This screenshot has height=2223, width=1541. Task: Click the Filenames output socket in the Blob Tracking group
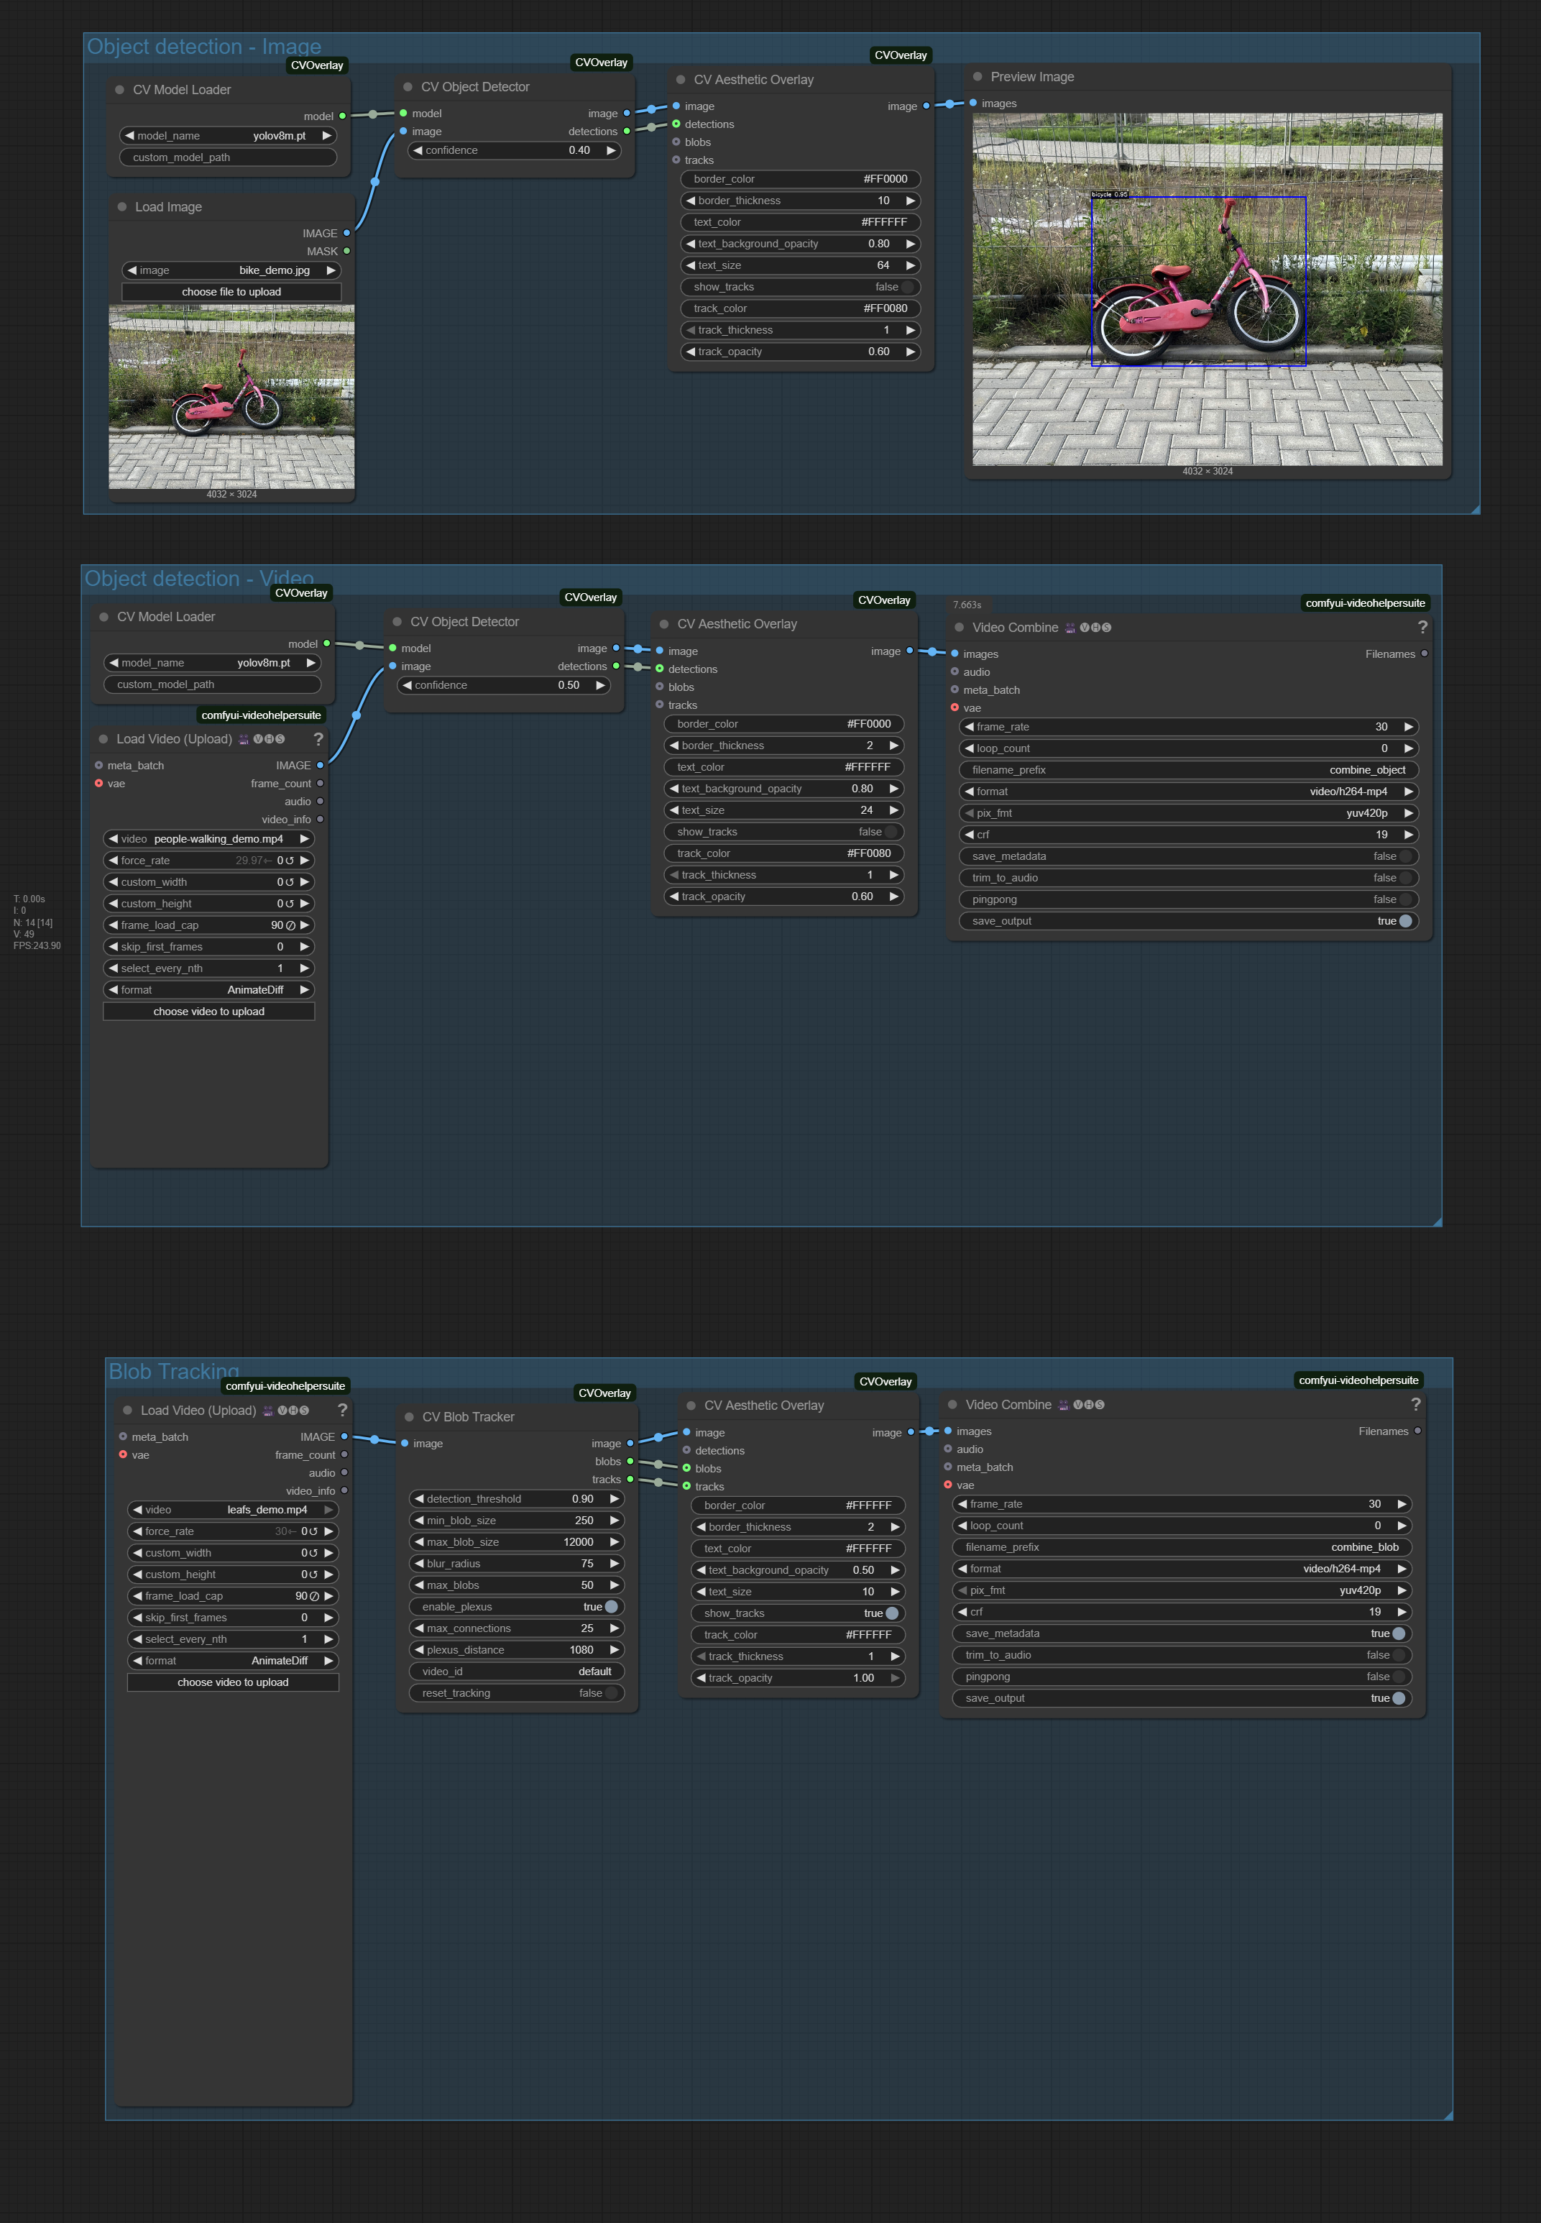[1417, 1431]
